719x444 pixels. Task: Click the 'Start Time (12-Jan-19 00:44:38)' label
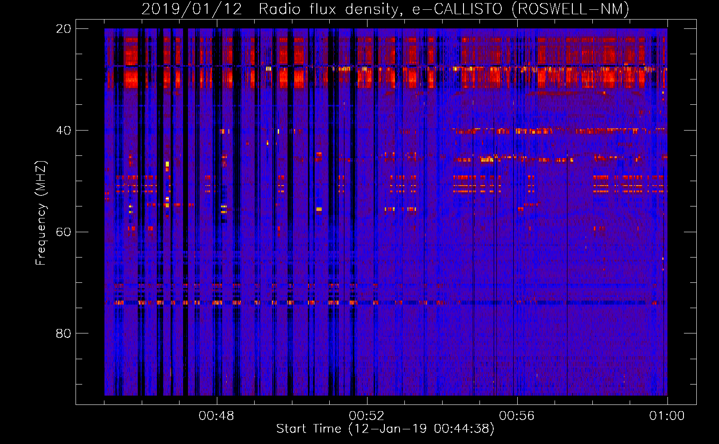coord(385,429)
